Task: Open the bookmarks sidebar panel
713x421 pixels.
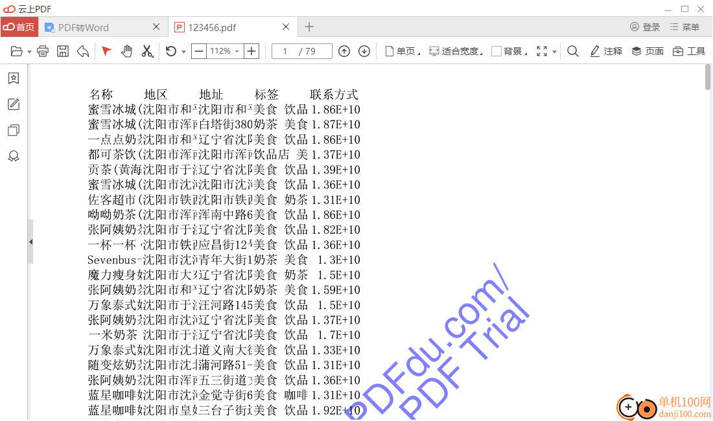Action: click(x=14, y=78)
